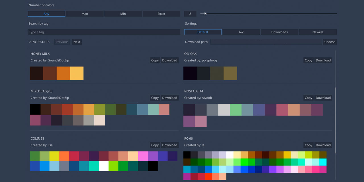Click the COLIR 28 palette title

tap(37, 138)
